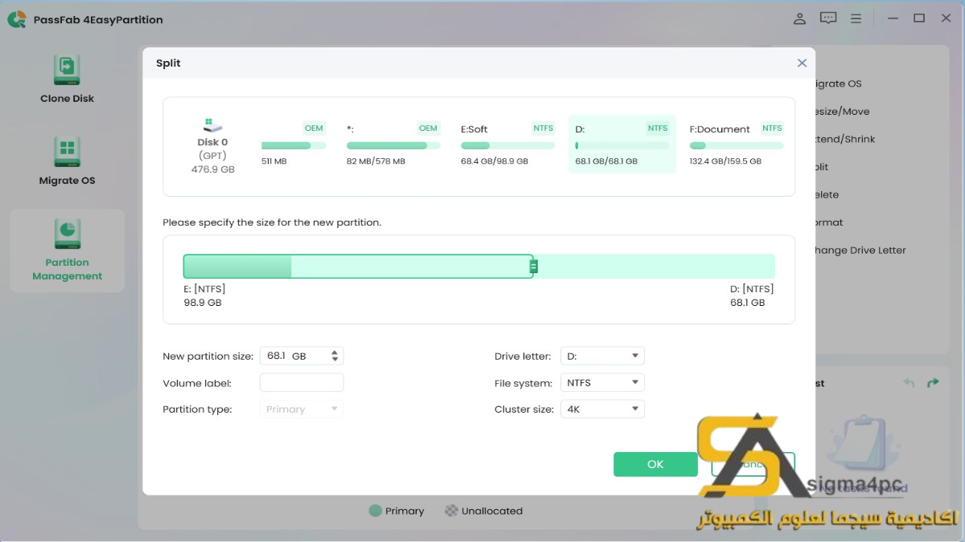This screenshot has width=965, height=542.
Task: Click the instruction text about new partition size
Action: [x=272, y=222]
